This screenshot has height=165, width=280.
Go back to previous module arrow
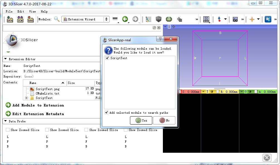[125, 19]
